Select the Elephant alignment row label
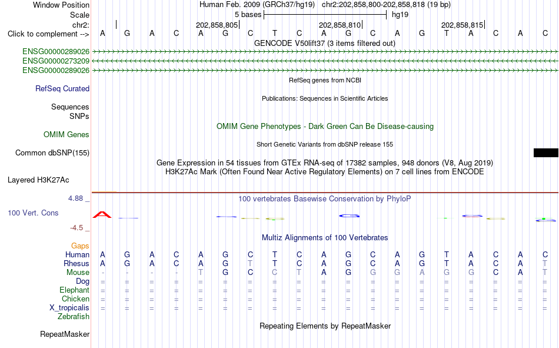This screenshot has width=559, height=348. point(74,290)
